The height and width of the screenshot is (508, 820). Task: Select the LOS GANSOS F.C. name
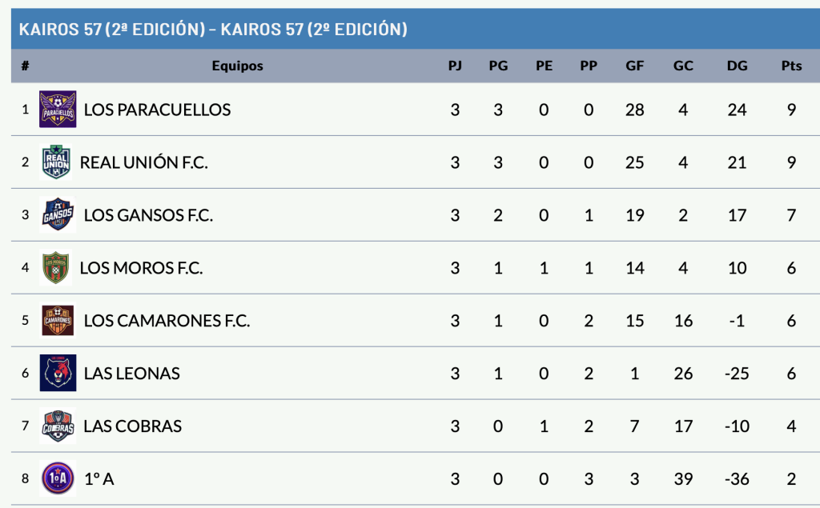click(148, 215)
